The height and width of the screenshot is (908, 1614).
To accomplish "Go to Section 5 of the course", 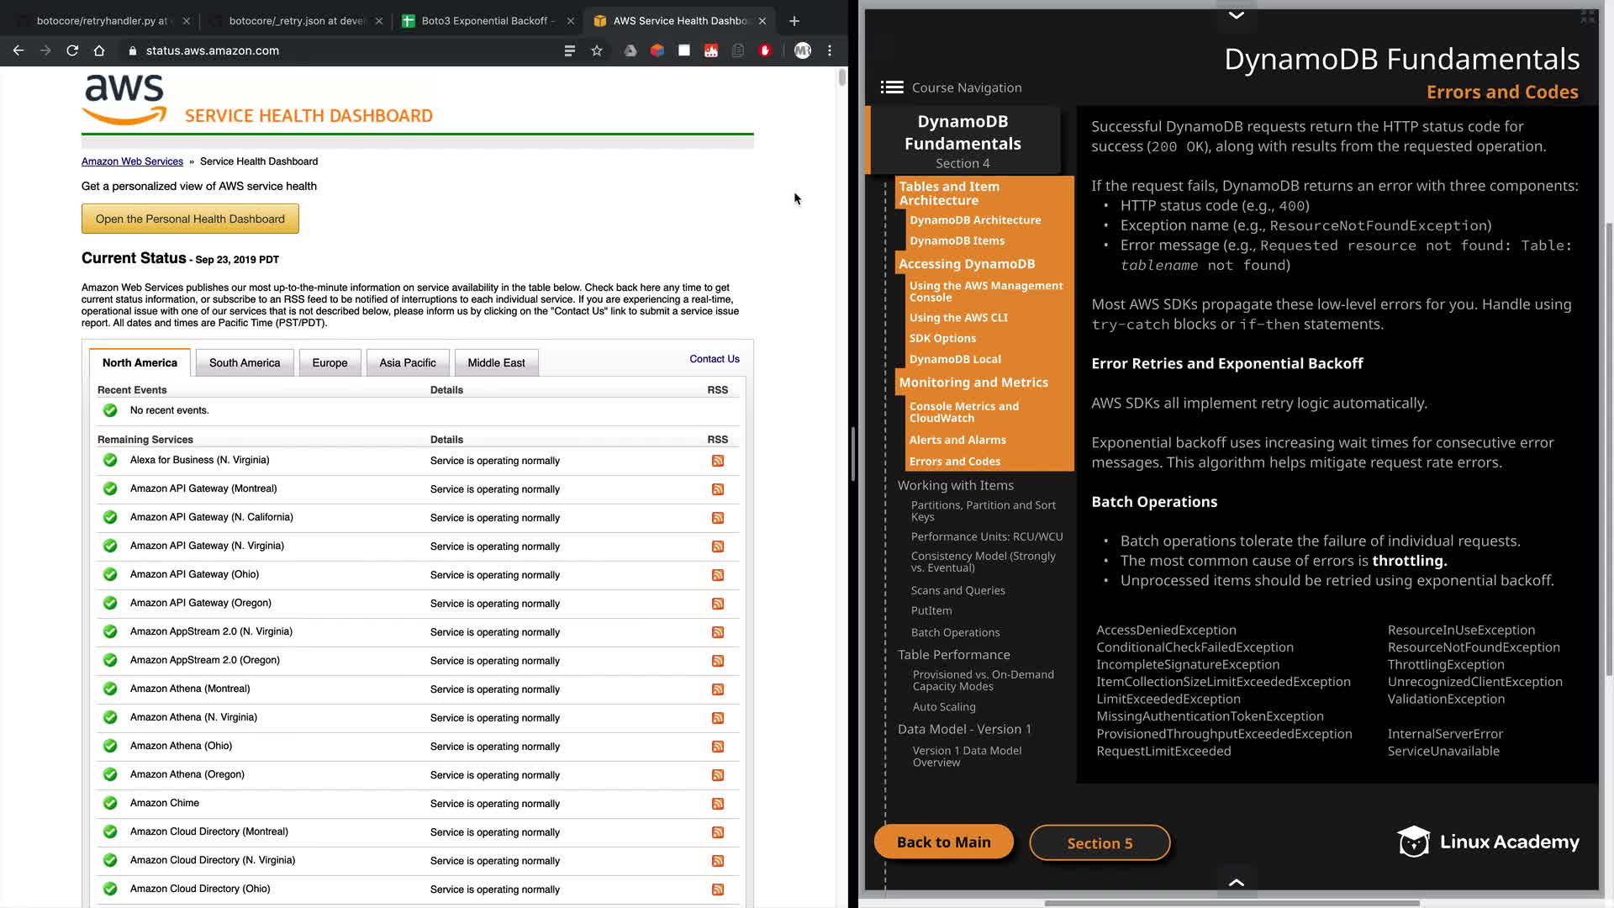I will click(1100, 843).
